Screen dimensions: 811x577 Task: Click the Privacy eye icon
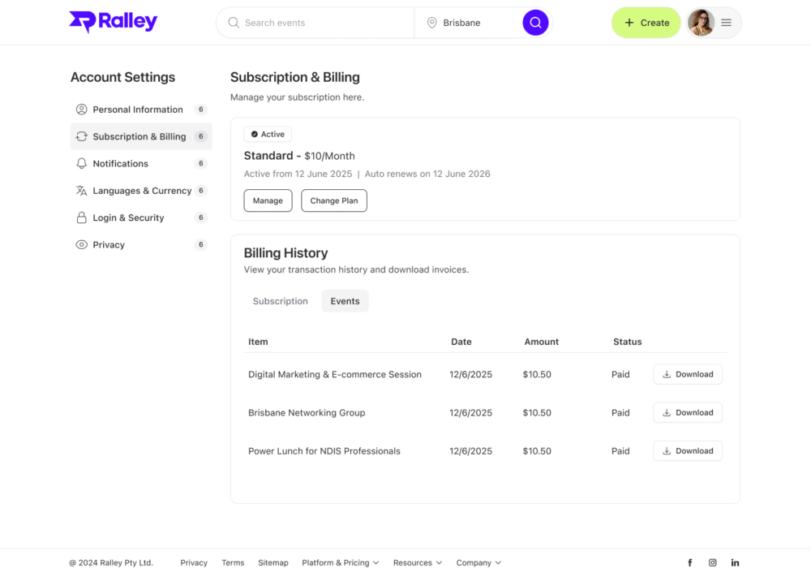[x=81, y=244]
